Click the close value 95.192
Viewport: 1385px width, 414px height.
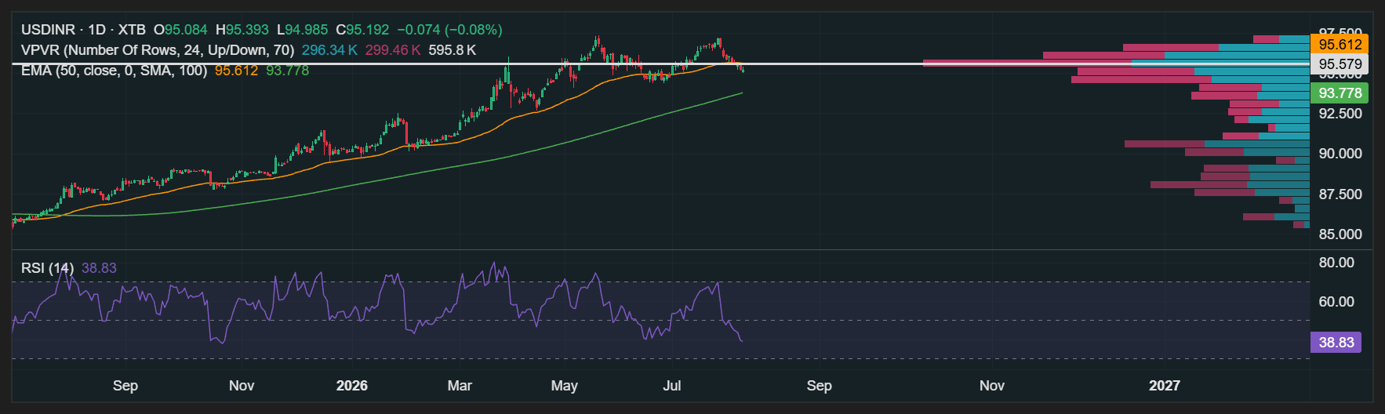[368, 30]
